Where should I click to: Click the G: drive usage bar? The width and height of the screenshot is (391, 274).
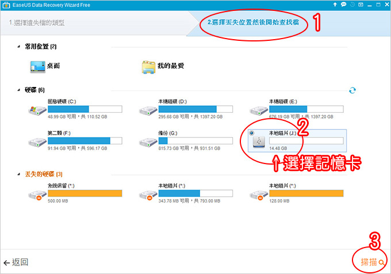[195, 141]
